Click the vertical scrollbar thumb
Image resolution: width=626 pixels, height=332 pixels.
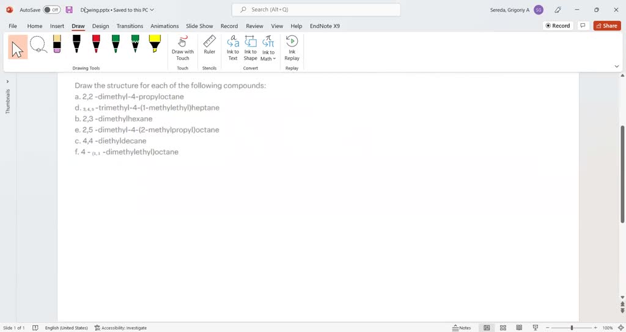click(x=622, y=174)
